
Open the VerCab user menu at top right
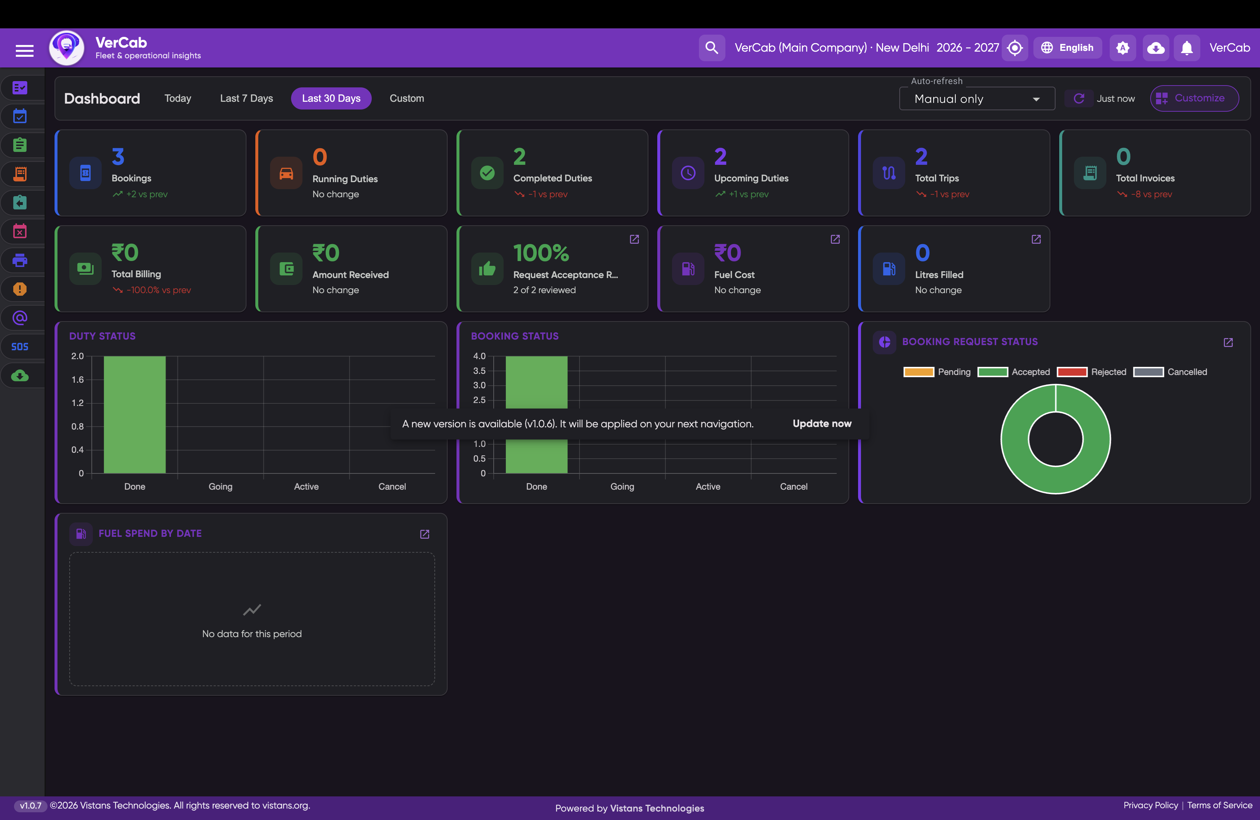[1229, 48]
